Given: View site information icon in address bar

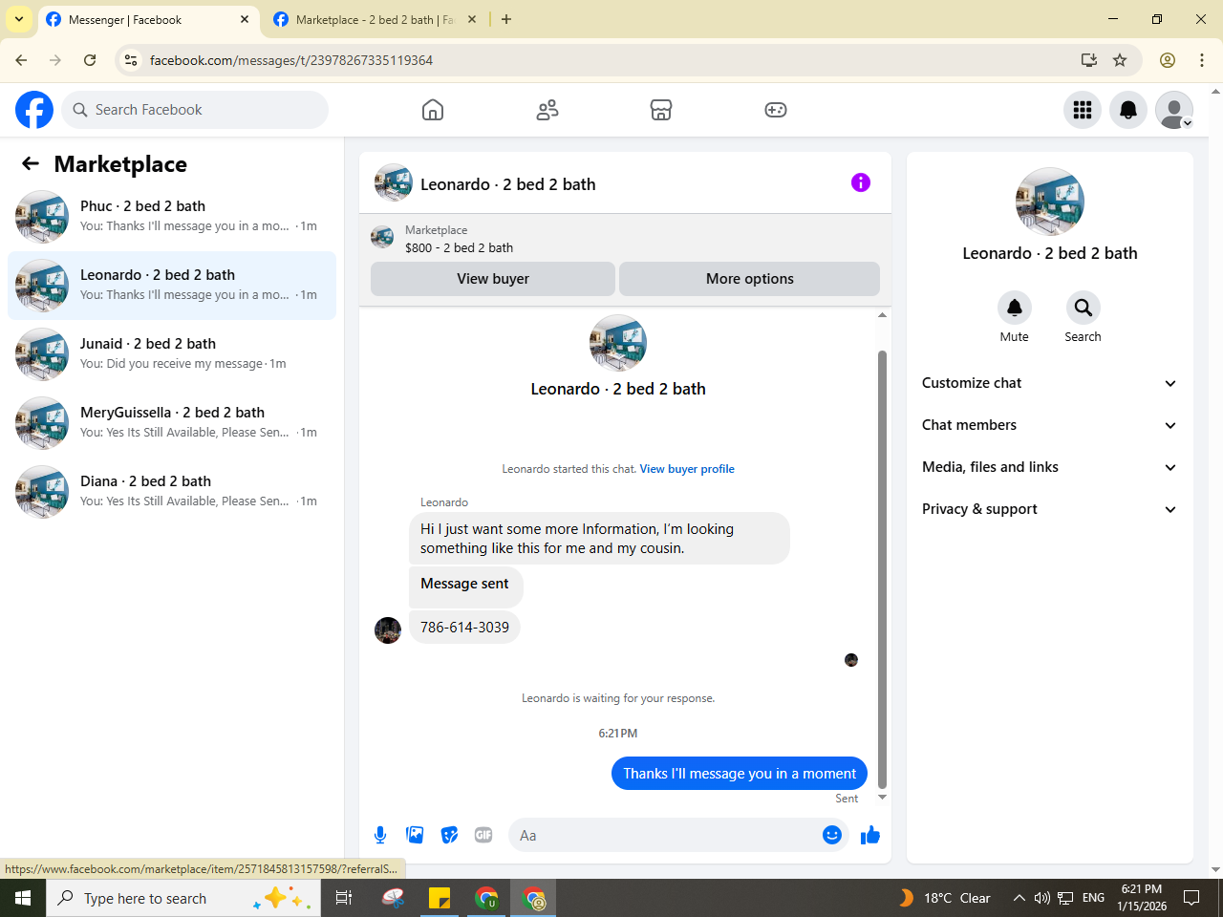Looking at the screenshot, I should 132,60.
